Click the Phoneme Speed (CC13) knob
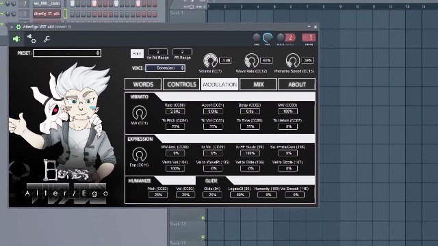Viewport: 438px width, 246px height. 293,60
